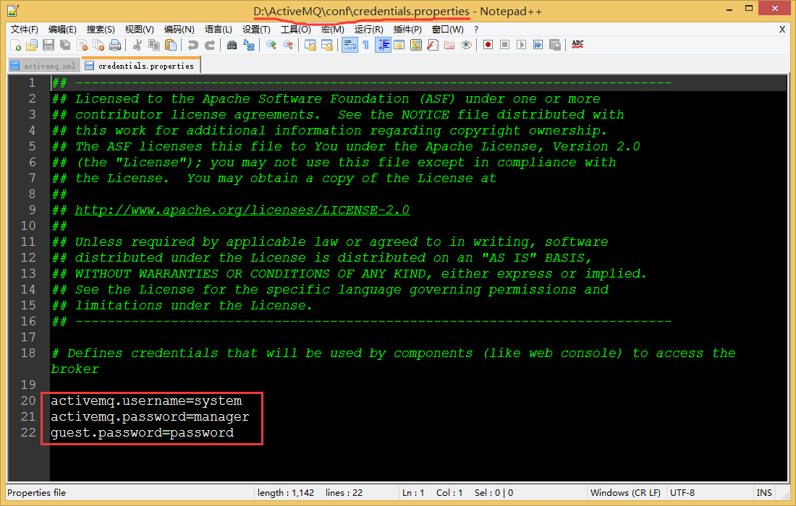Click Windows (CR LF) in status bar
The image size is (796, 506).
tap(625, 493)
